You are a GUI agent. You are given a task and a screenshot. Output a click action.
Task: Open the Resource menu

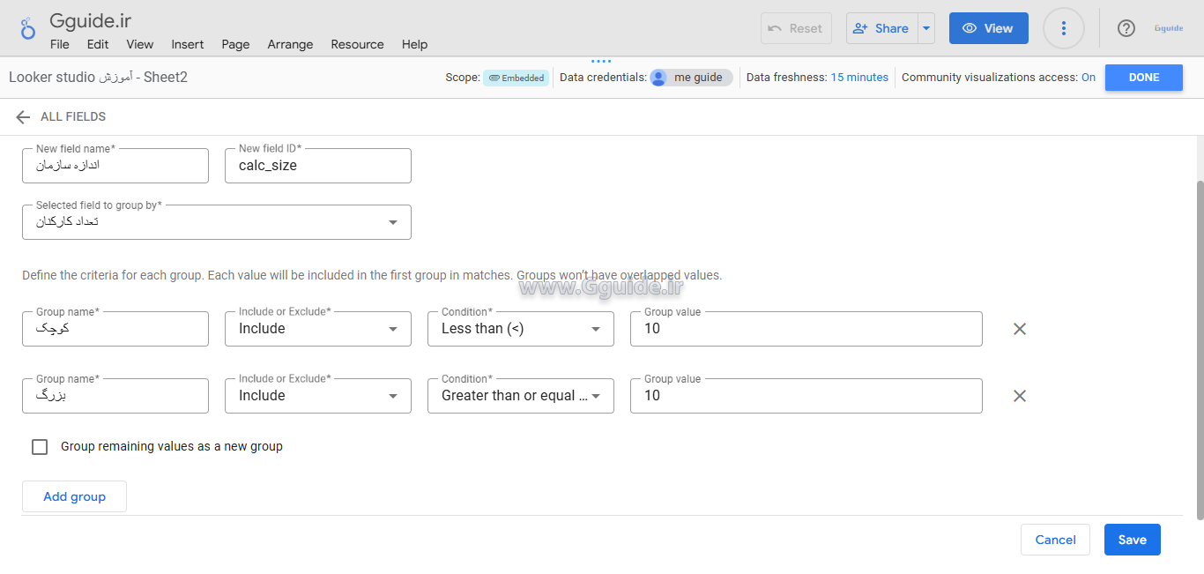(357, 44)
